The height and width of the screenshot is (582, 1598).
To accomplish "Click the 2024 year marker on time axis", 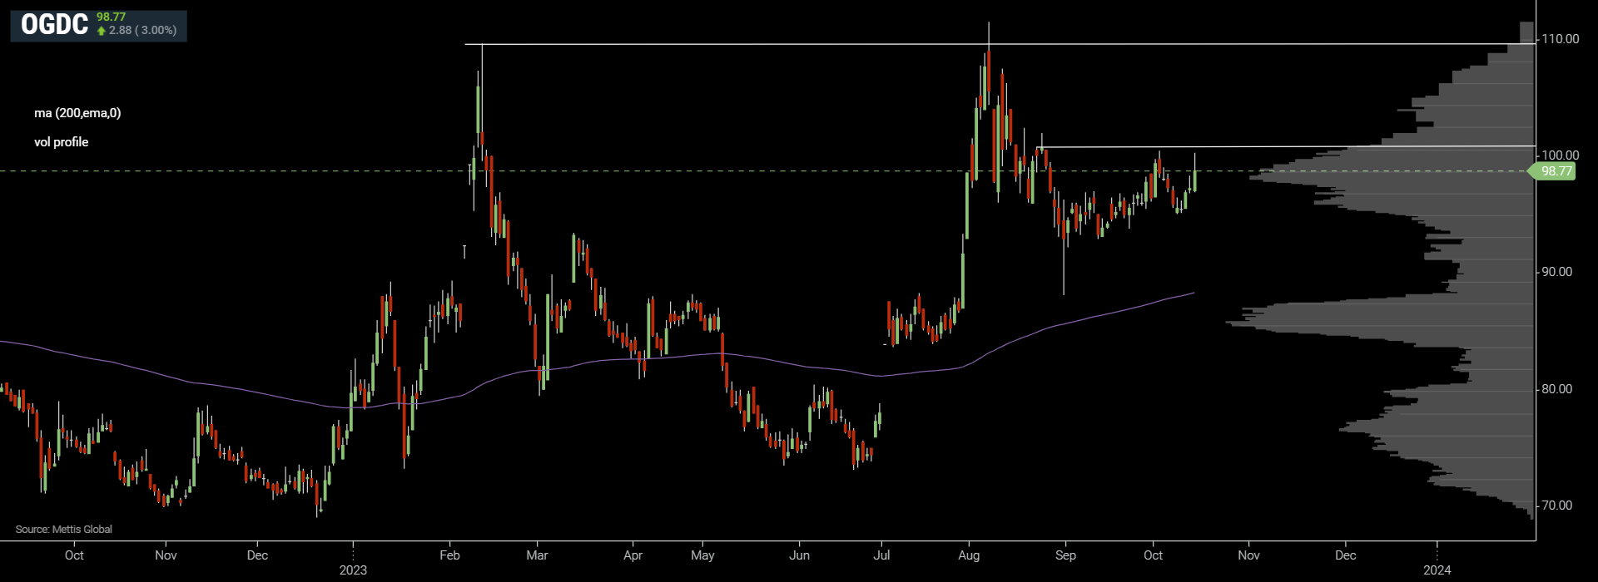I will pyautogui.click(x=1437, y=570).
